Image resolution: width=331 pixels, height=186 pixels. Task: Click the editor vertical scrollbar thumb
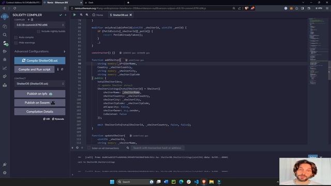click(329, 70)
